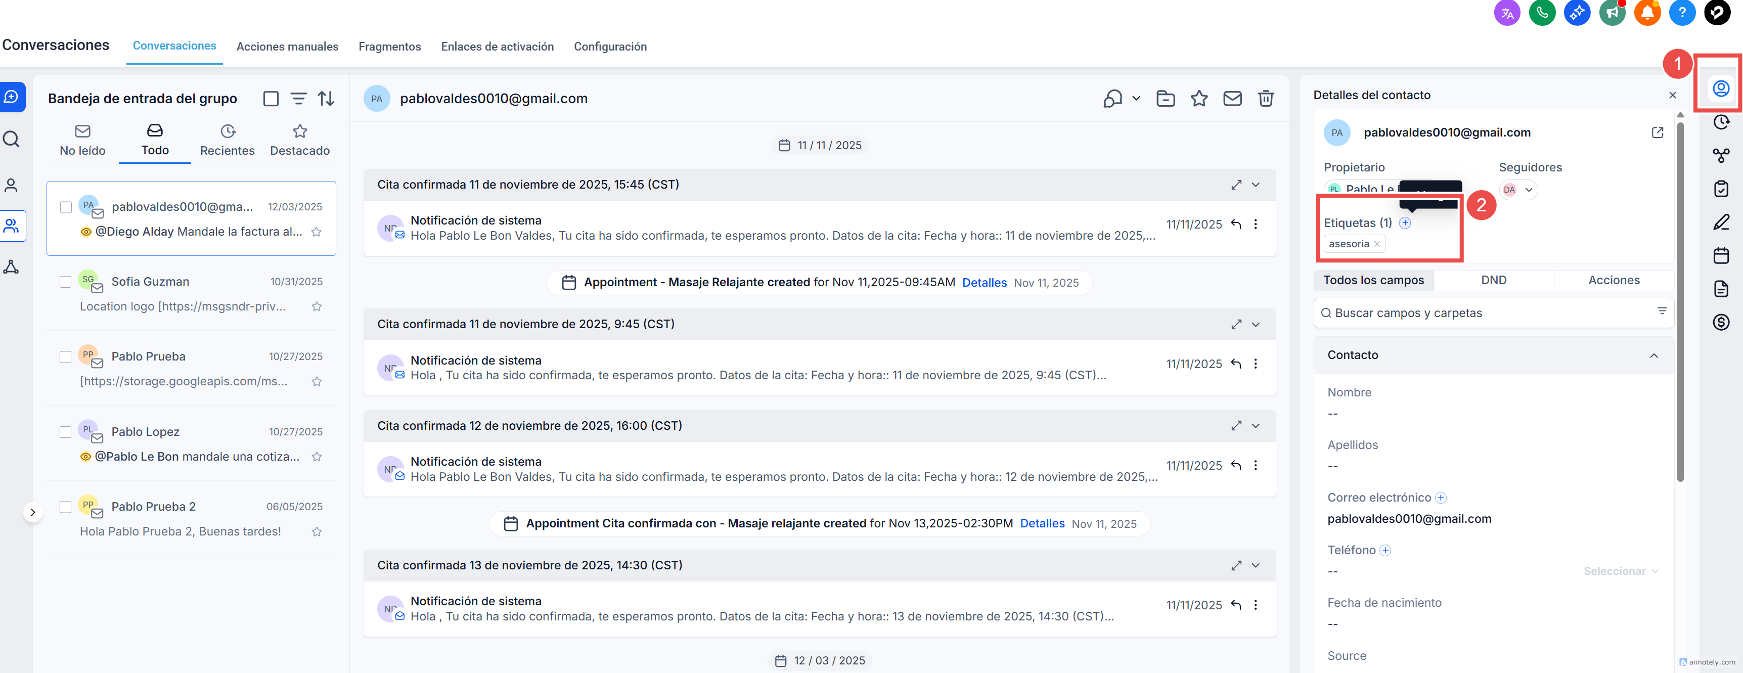Click the envelope mark-unread icon in header
This screenshot has width=1743, height=673.
pyautogui.click(x=1231, y=99)
